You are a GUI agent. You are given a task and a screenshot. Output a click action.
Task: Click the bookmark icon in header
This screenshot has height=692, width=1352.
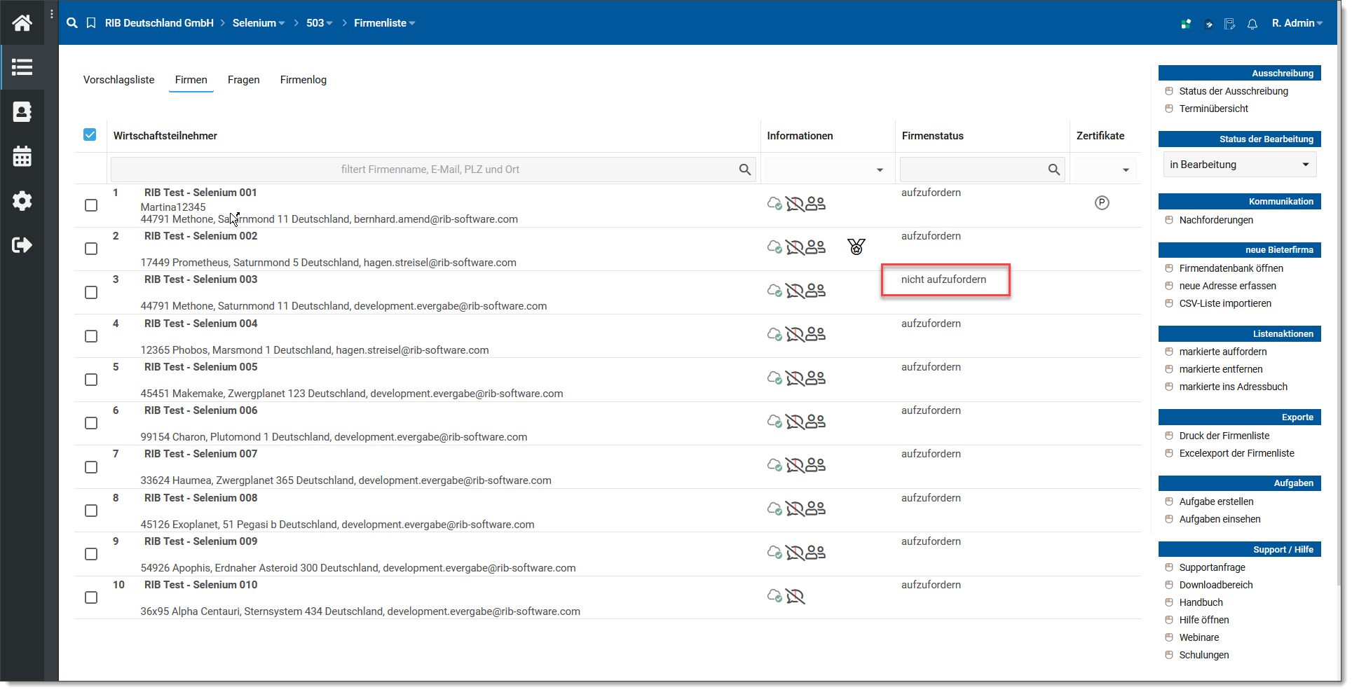point(91,23)
